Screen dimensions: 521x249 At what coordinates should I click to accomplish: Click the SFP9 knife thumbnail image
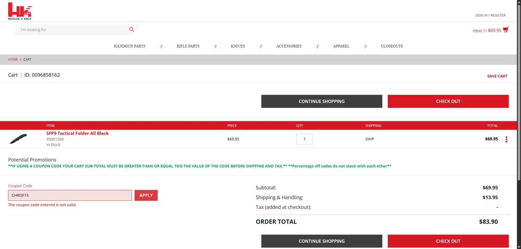(18, 139)
